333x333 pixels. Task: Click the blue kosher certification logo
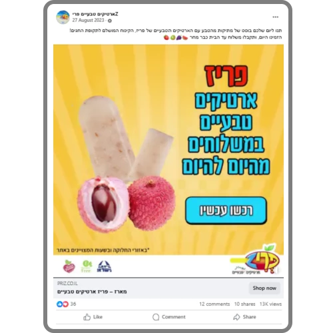(105, 266)
